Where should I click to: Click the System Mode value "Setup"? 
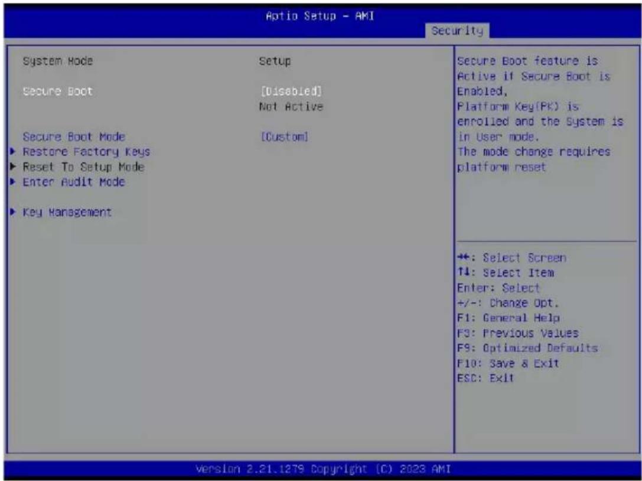(x=275, y=61)
